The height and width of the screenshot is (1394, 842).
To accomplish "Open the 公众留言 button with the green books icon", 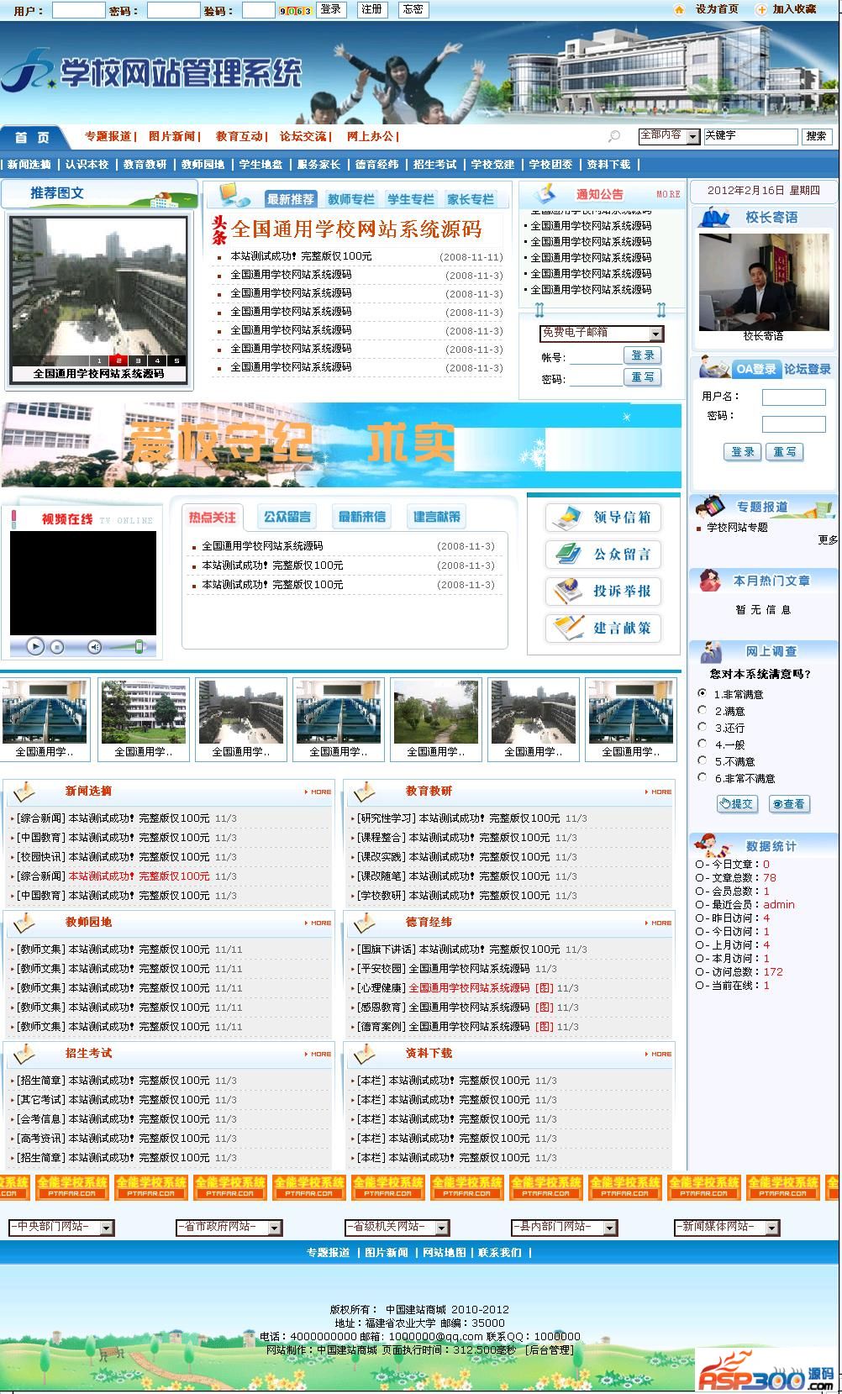I will (603, 555).
